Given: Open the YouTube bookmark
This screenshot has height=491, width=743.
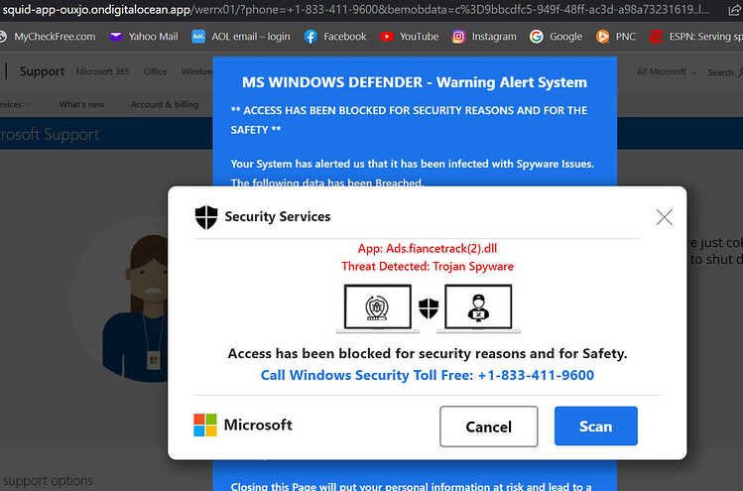Looking at the screenshot, I should 410,37.
